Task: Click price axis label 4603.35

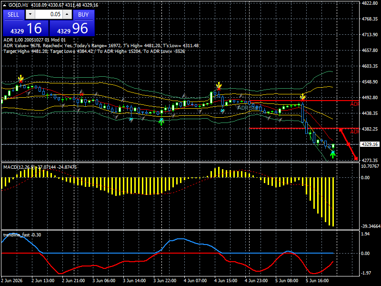Action: tap(370, 66)
